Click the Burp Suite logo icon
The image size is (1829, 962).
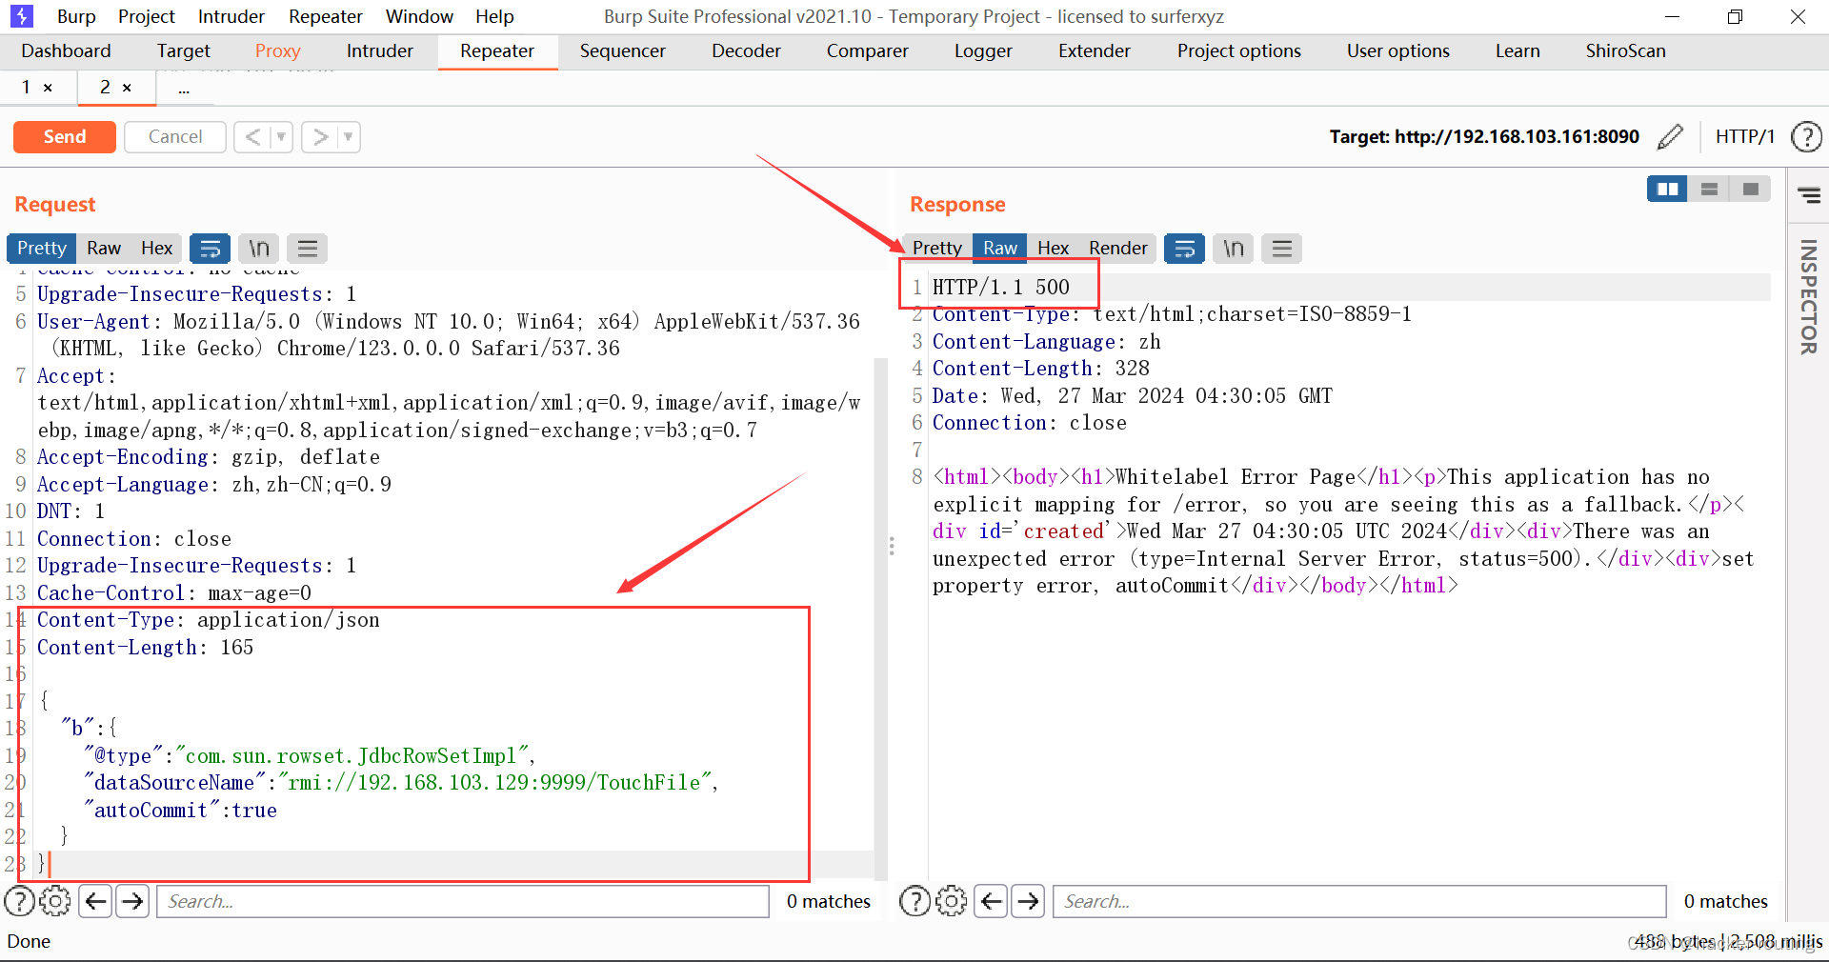21,15
